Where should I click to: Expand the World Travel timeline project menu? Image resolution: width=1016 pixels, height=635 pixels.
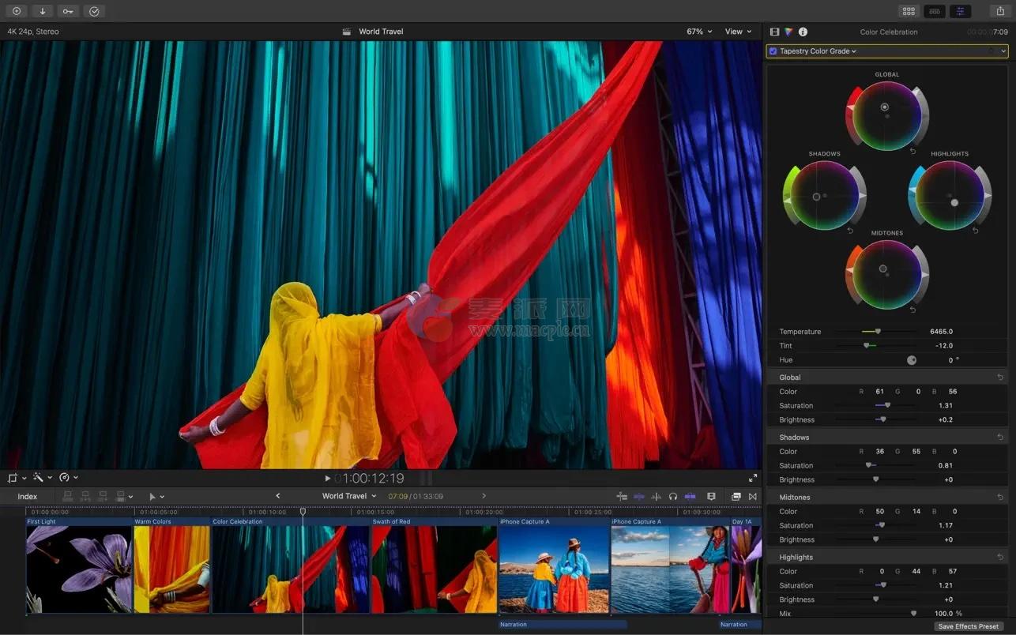349,496
